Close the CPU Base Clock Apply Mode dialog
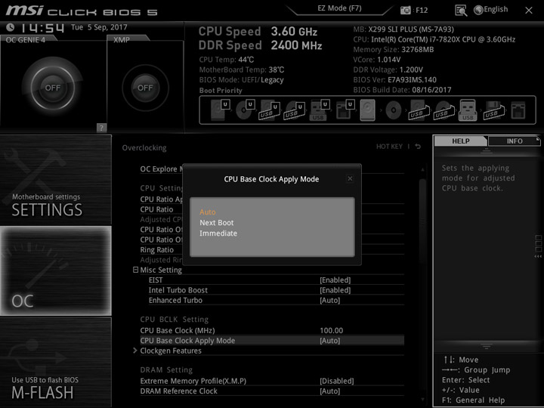This screenshot has height=408, width=544. [x=350, y=178]
